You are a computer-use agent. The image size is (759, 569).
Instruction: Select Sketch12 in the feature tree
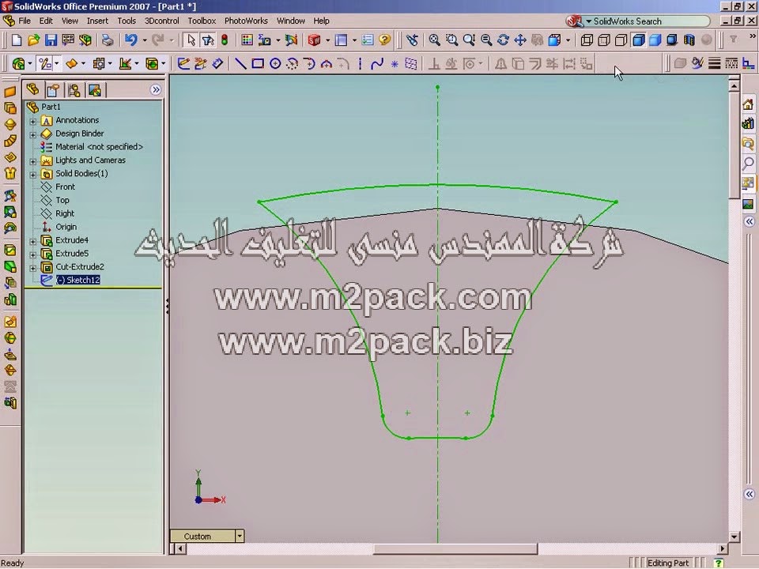[78, 280]
